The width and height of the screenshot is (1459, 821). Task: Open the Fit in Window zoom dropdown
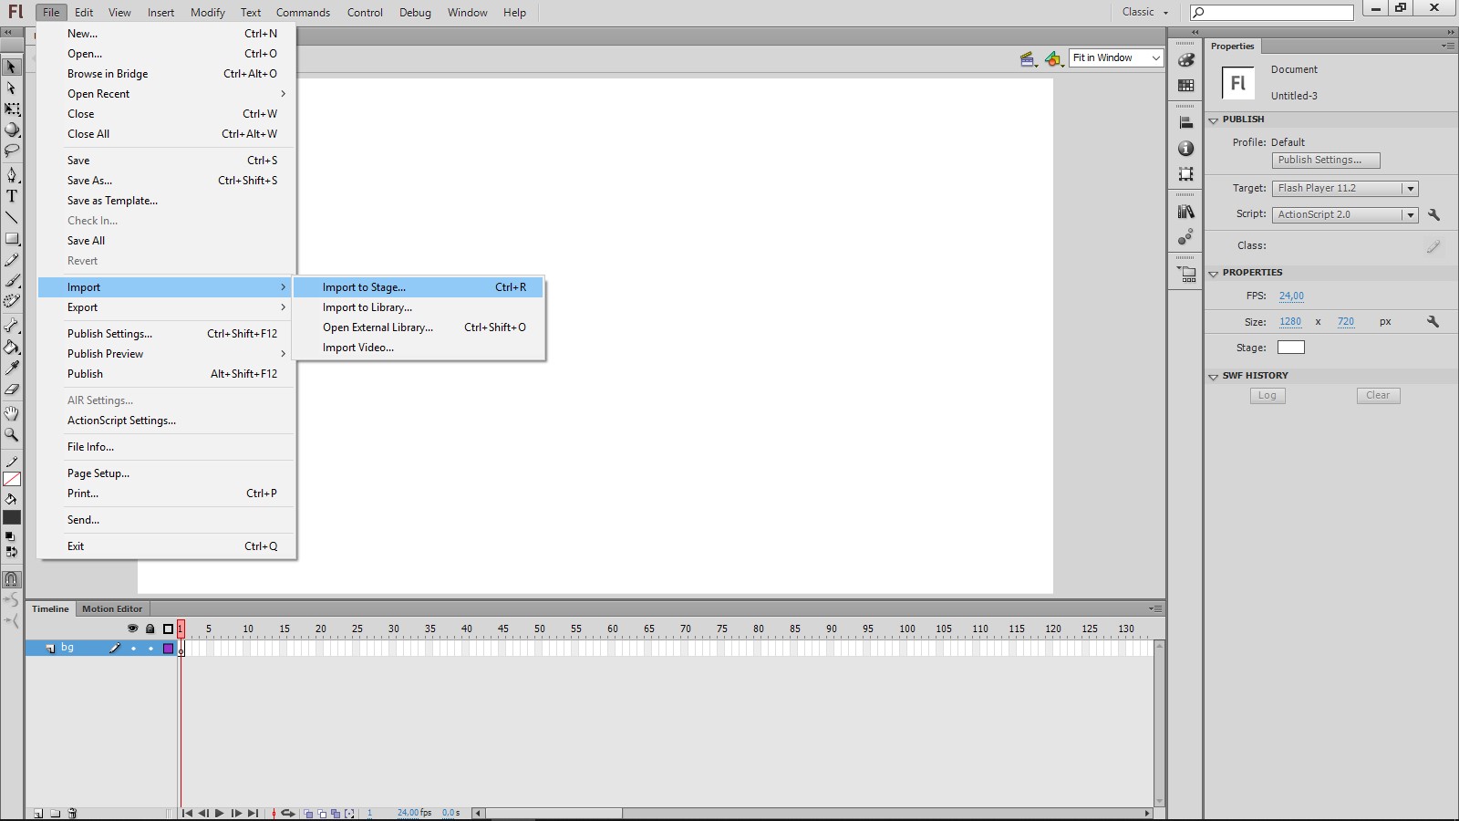[x=1154, y=57]
